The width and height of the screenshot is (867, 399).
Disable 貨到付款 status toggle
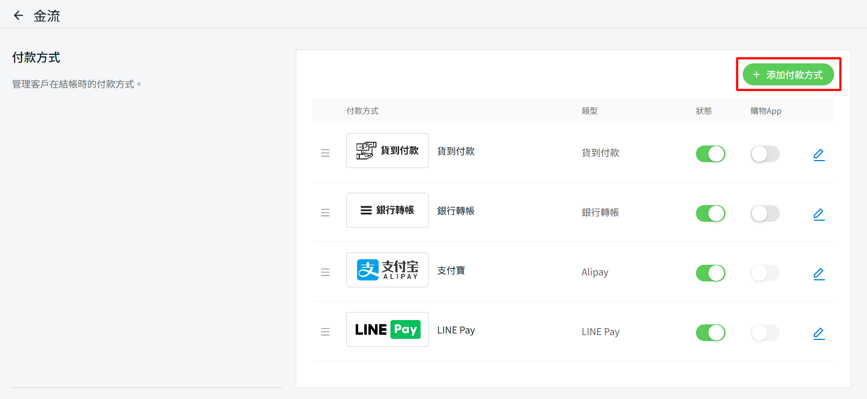click(710, 154)
